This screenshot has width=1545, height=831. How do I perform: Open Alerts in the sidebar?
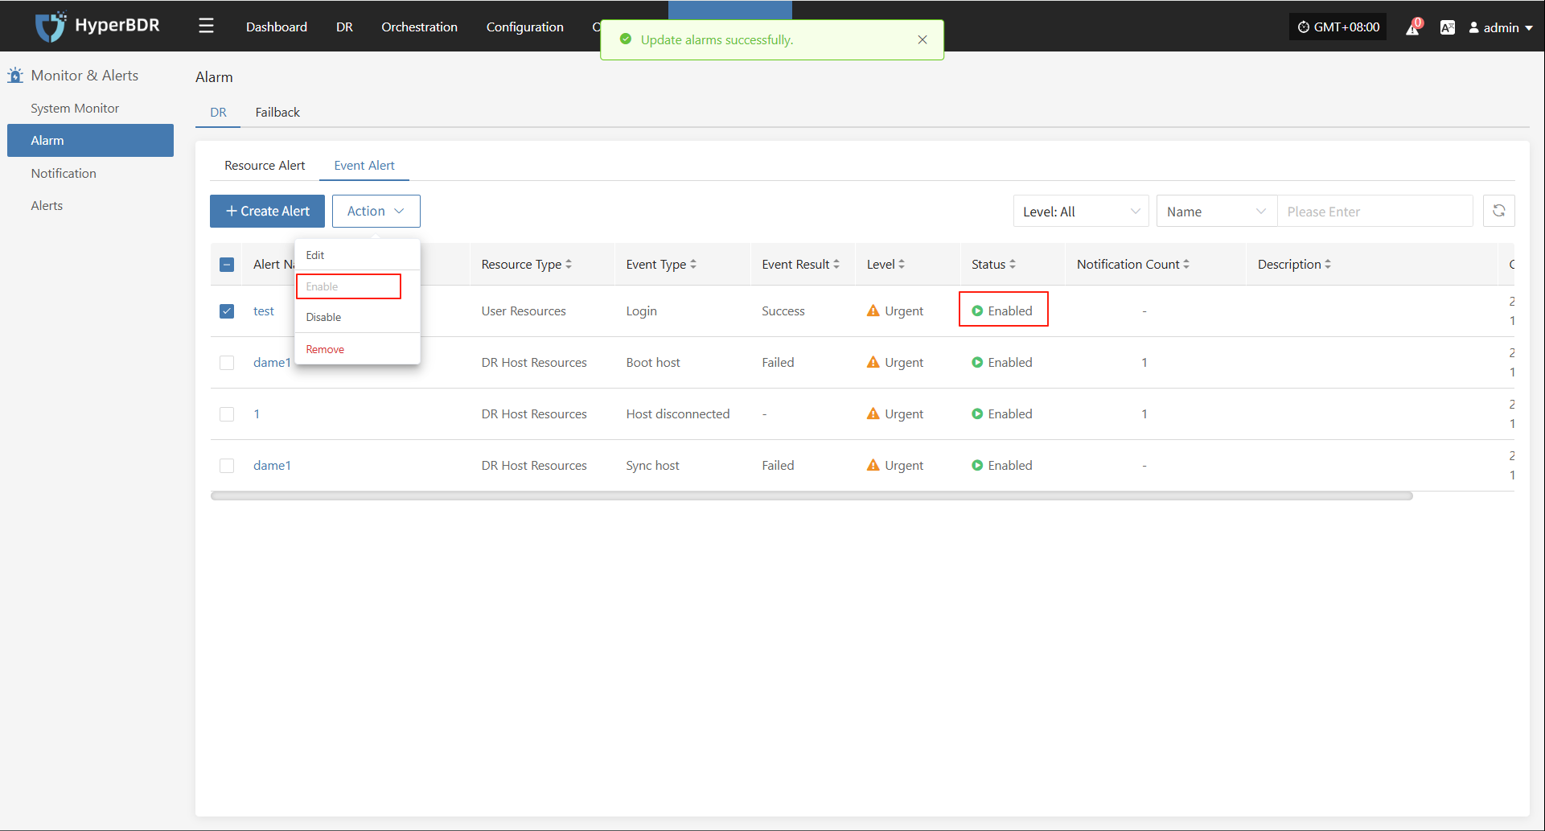coord(47,205)
